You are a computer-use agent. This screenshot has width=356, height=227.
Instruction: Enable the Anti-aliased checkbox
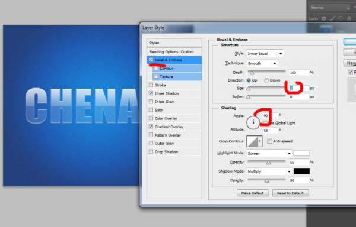(269, 141)
